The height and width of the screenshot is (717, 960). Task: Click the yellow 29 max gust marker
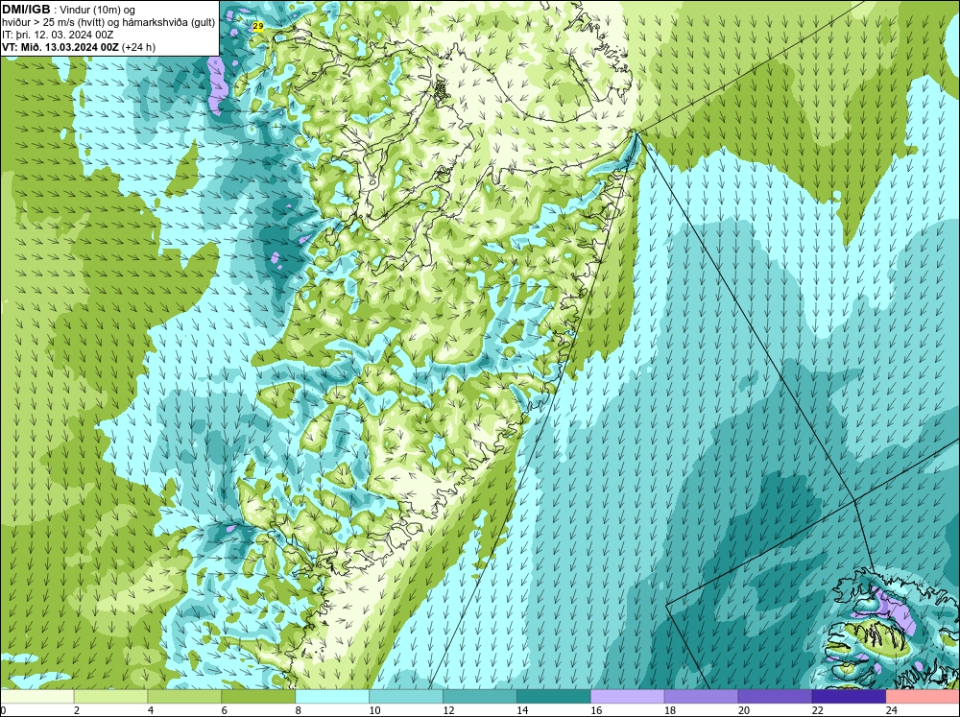pos(257,26)
